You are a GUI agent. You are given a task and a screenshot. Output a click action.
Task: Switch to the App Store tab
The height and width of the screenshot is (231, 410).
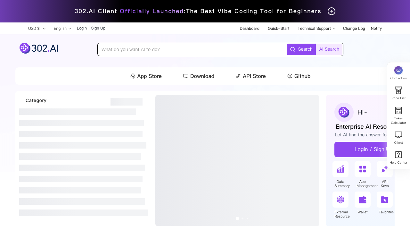coord(146,76)
